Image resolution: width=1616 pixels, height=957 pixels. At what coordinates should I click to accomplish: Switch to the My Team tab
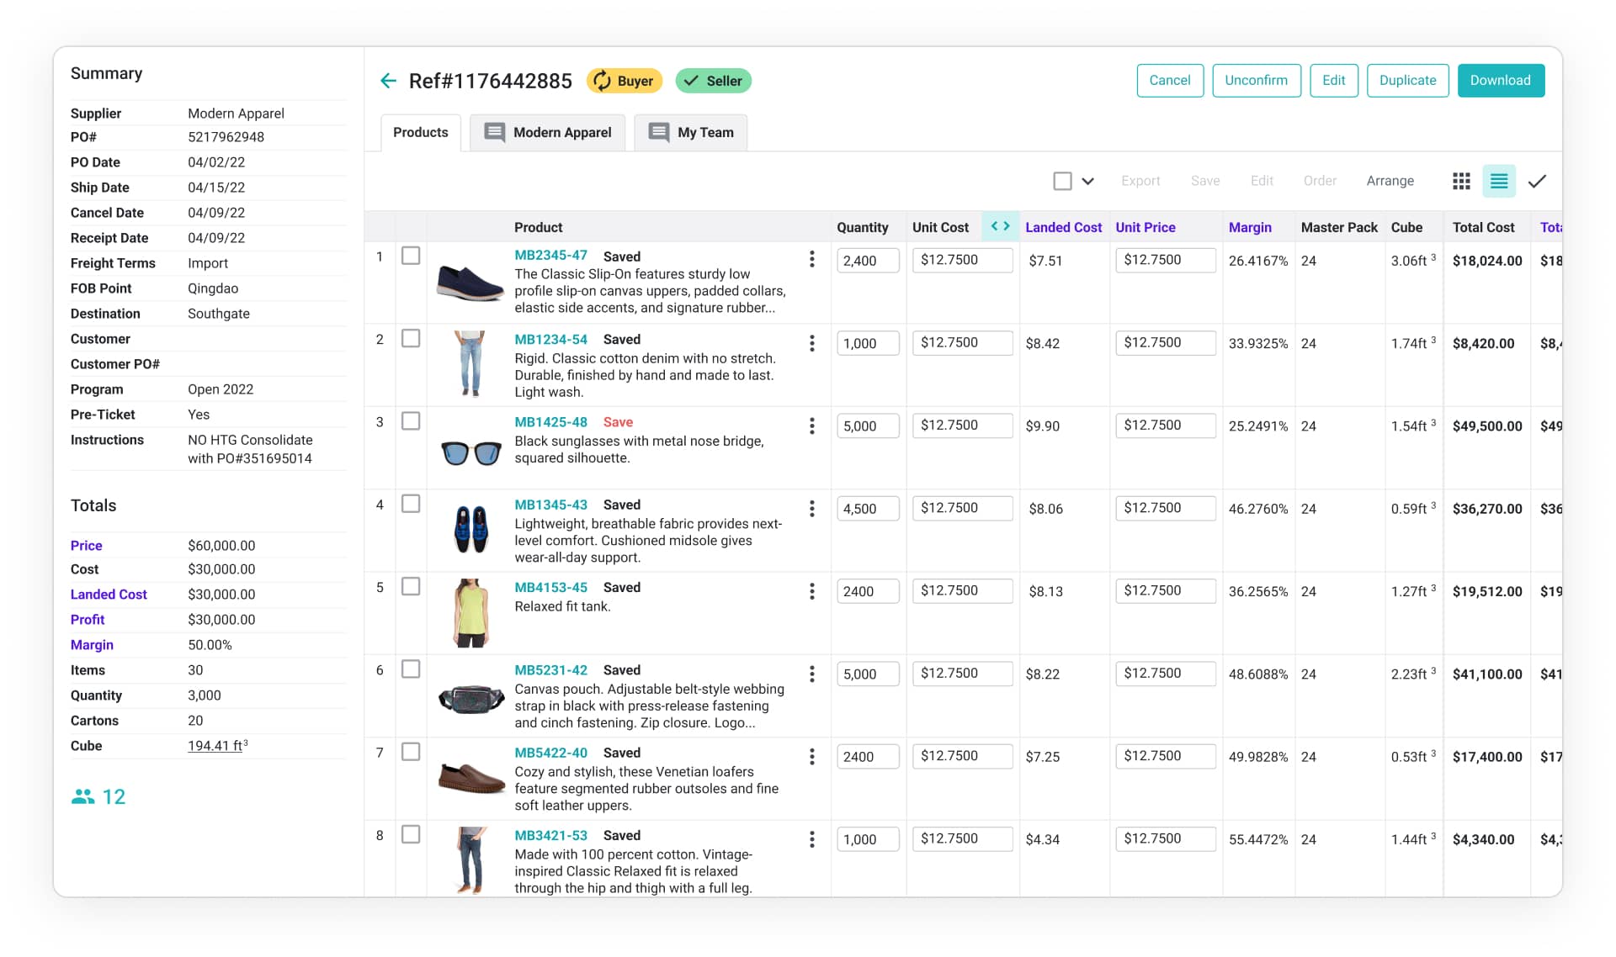tap(691, 132)
